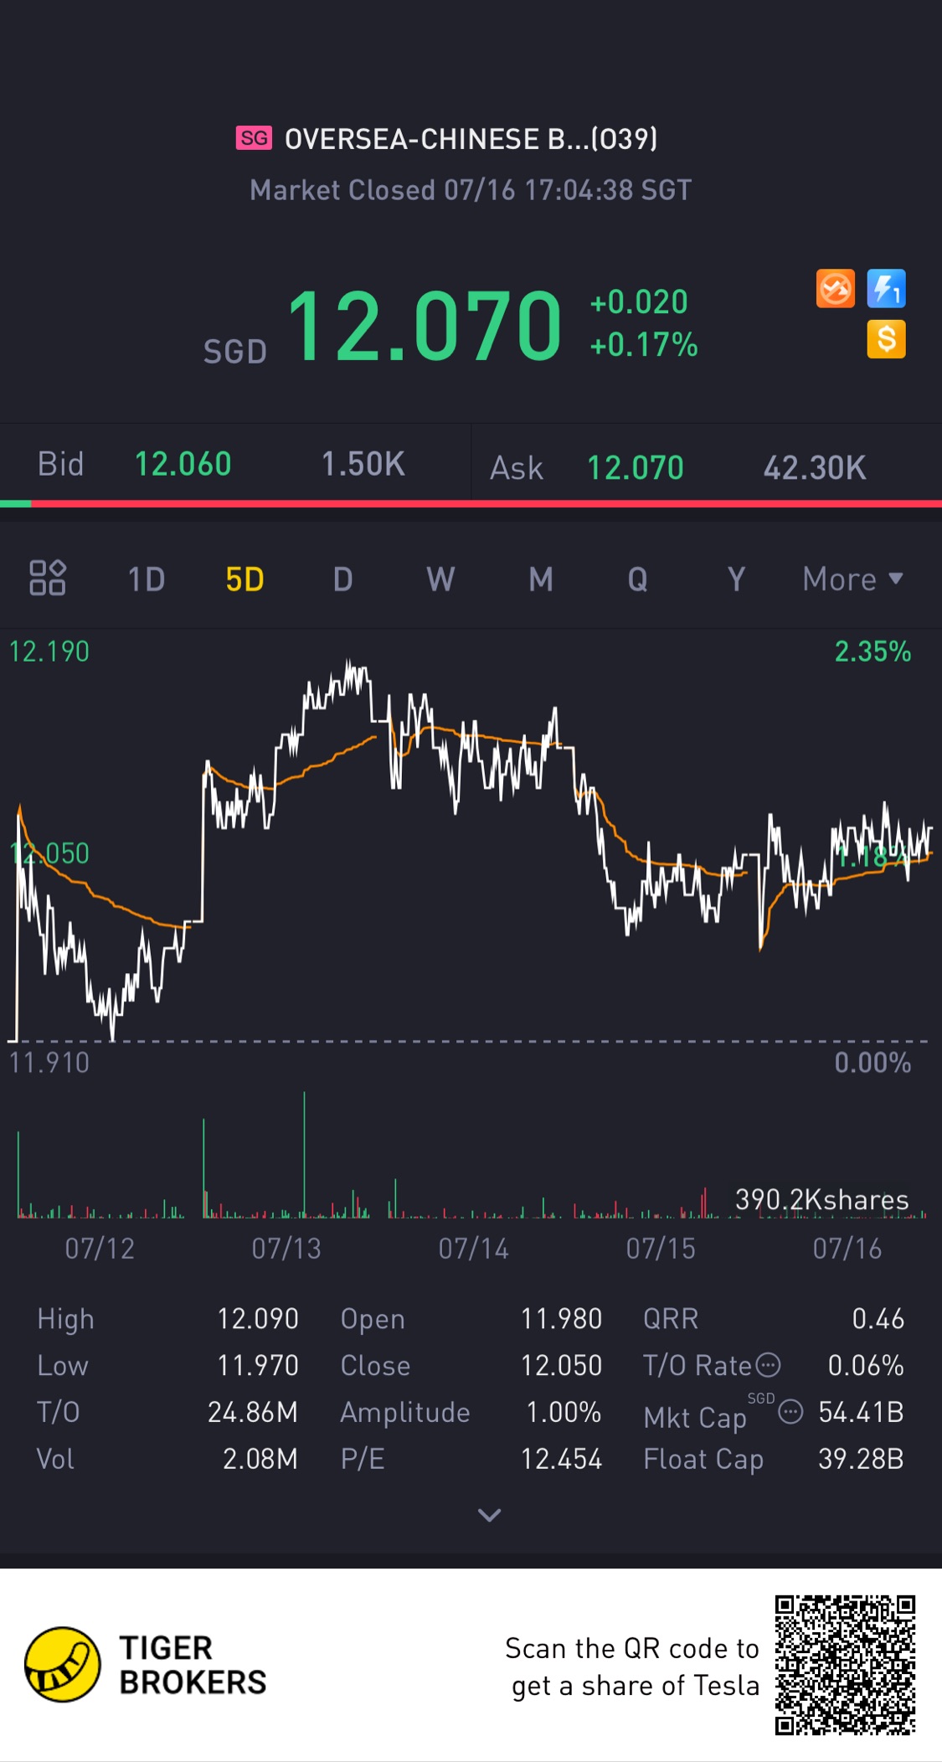Tap the price change +0.020
Screen dimensions: 942x1762
point(639,302)
